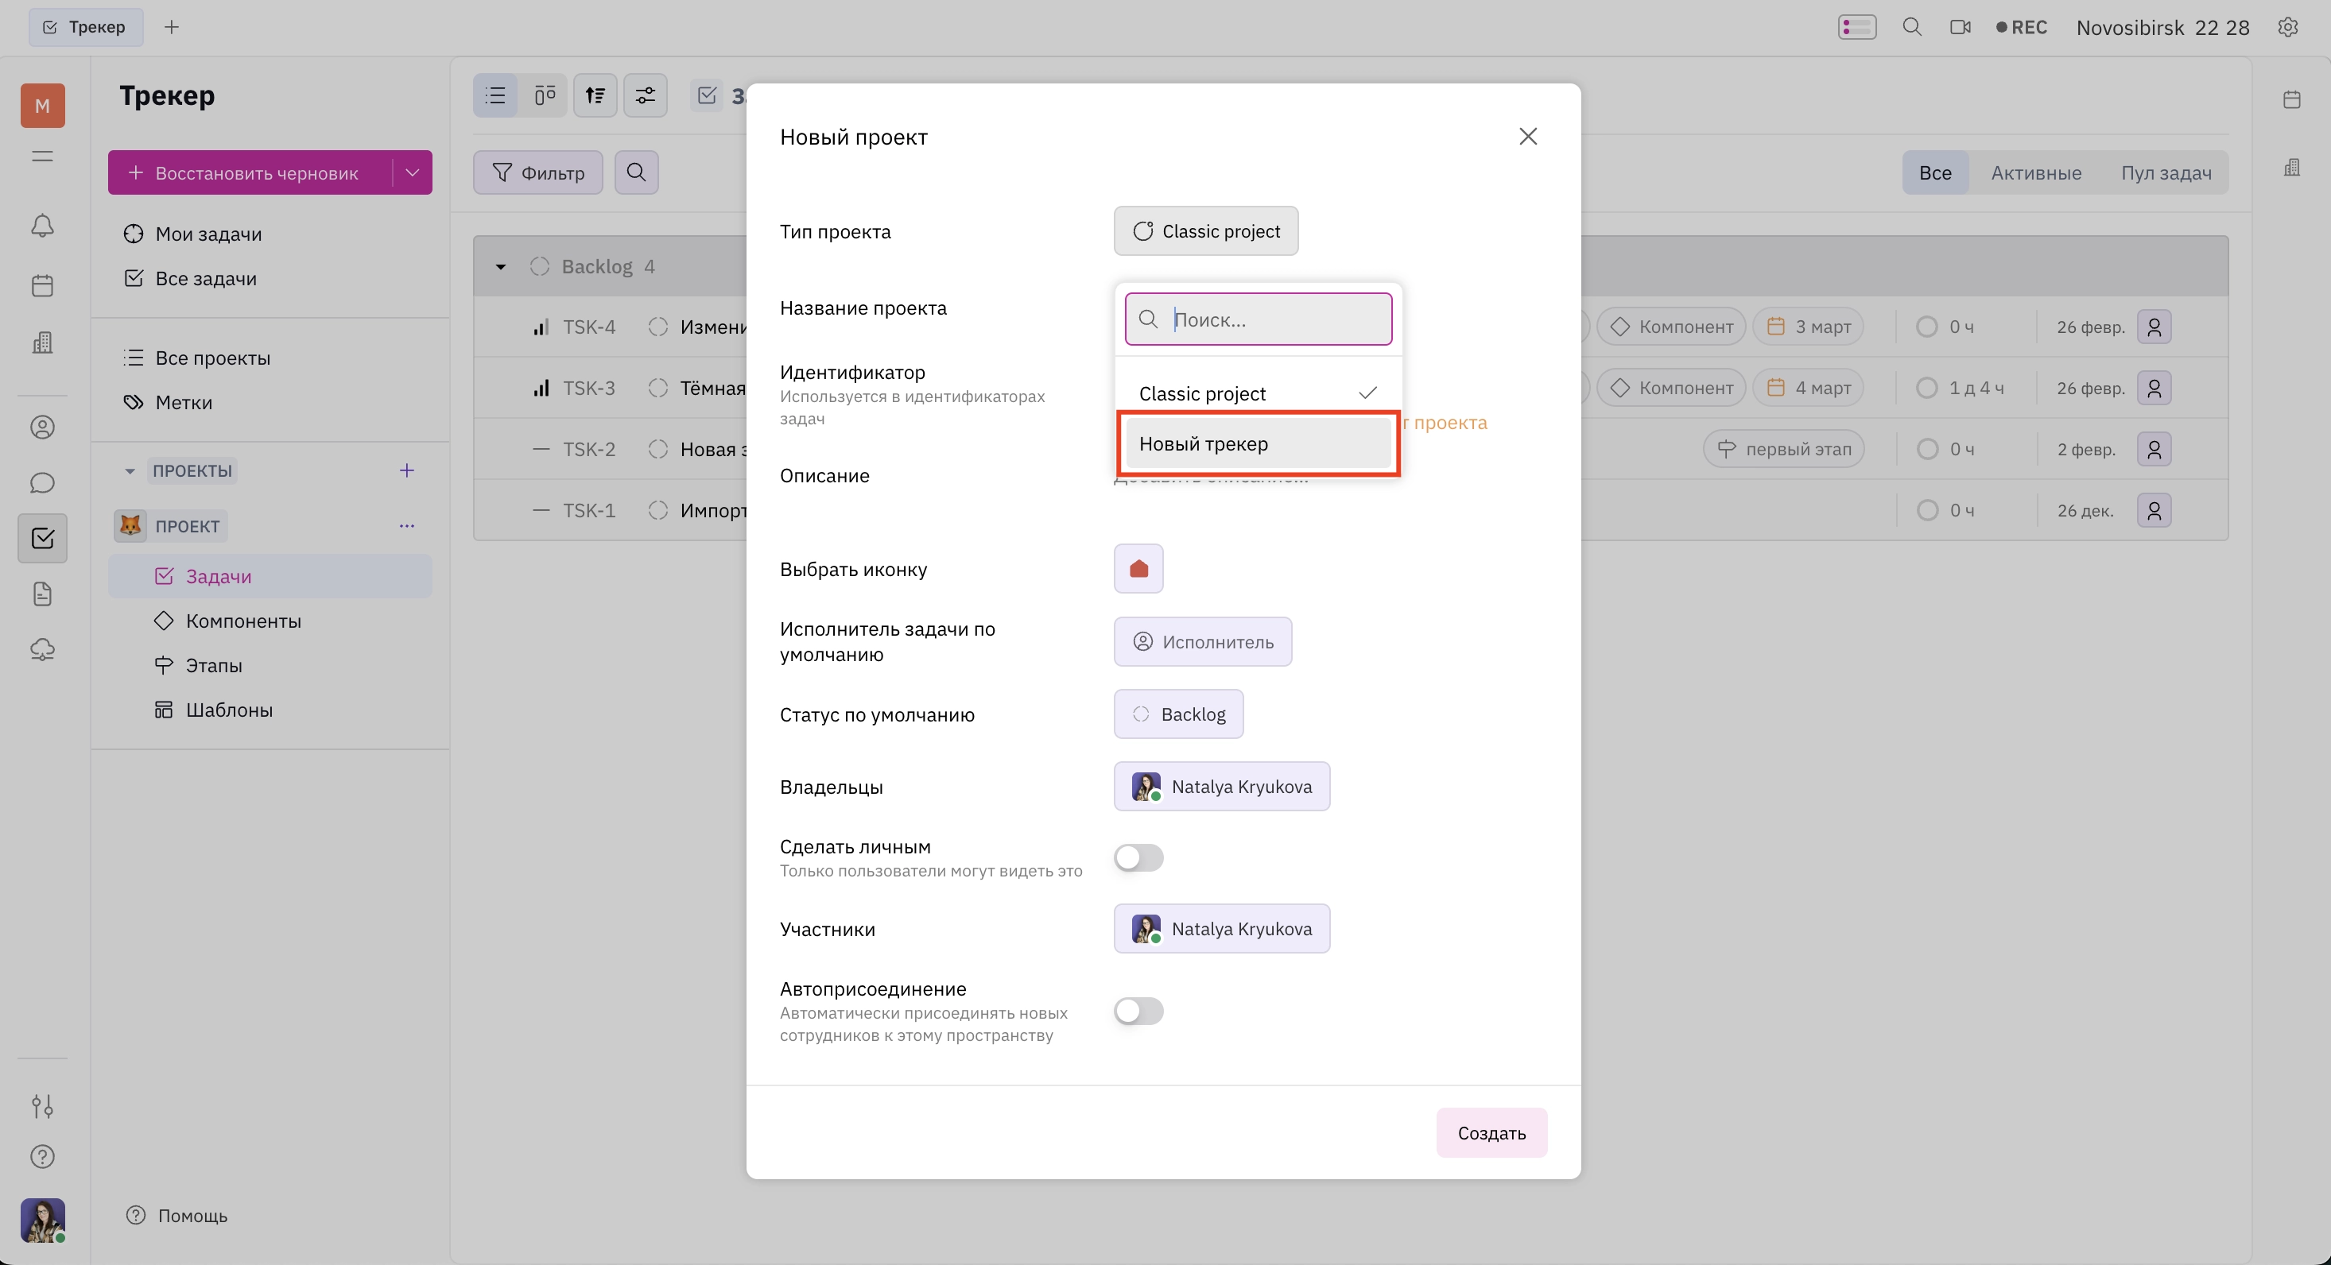This screenshot has width=2331, height=1265.
Task: Enable the Автоприсоединение switch
Action: 1138,1011
